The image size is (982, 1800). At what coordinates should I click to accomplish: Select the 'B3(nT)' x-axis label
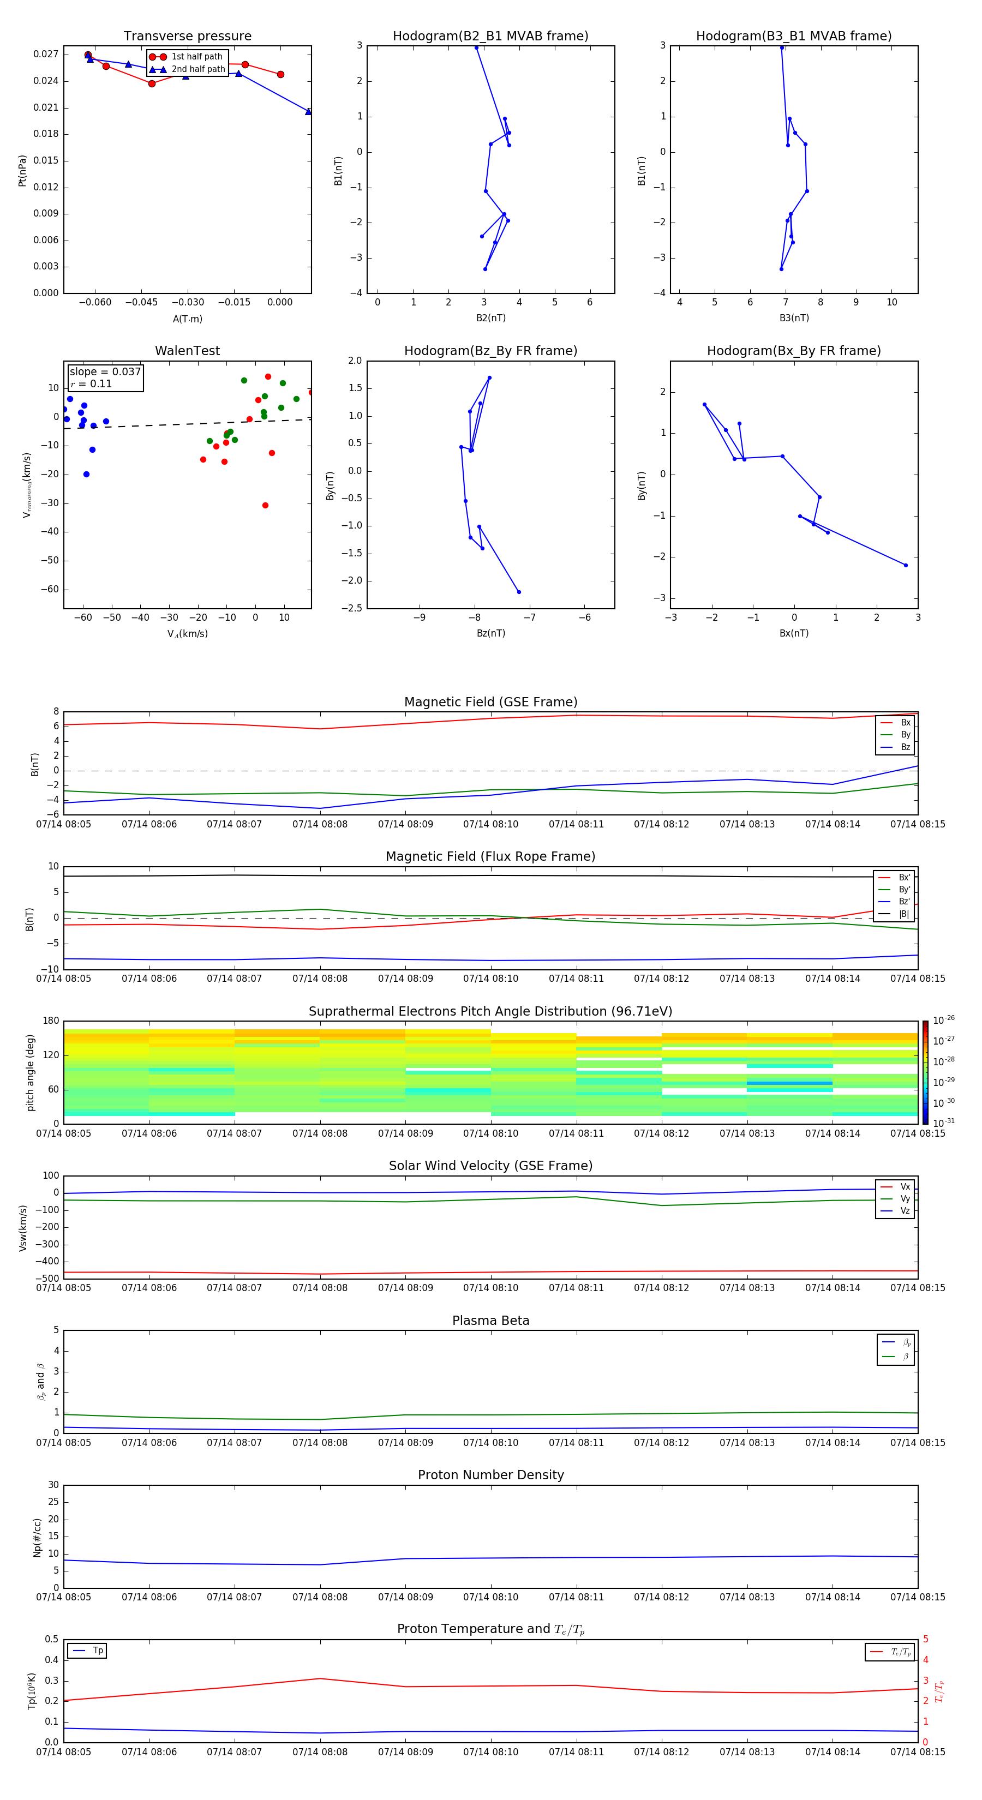[794, 319]
